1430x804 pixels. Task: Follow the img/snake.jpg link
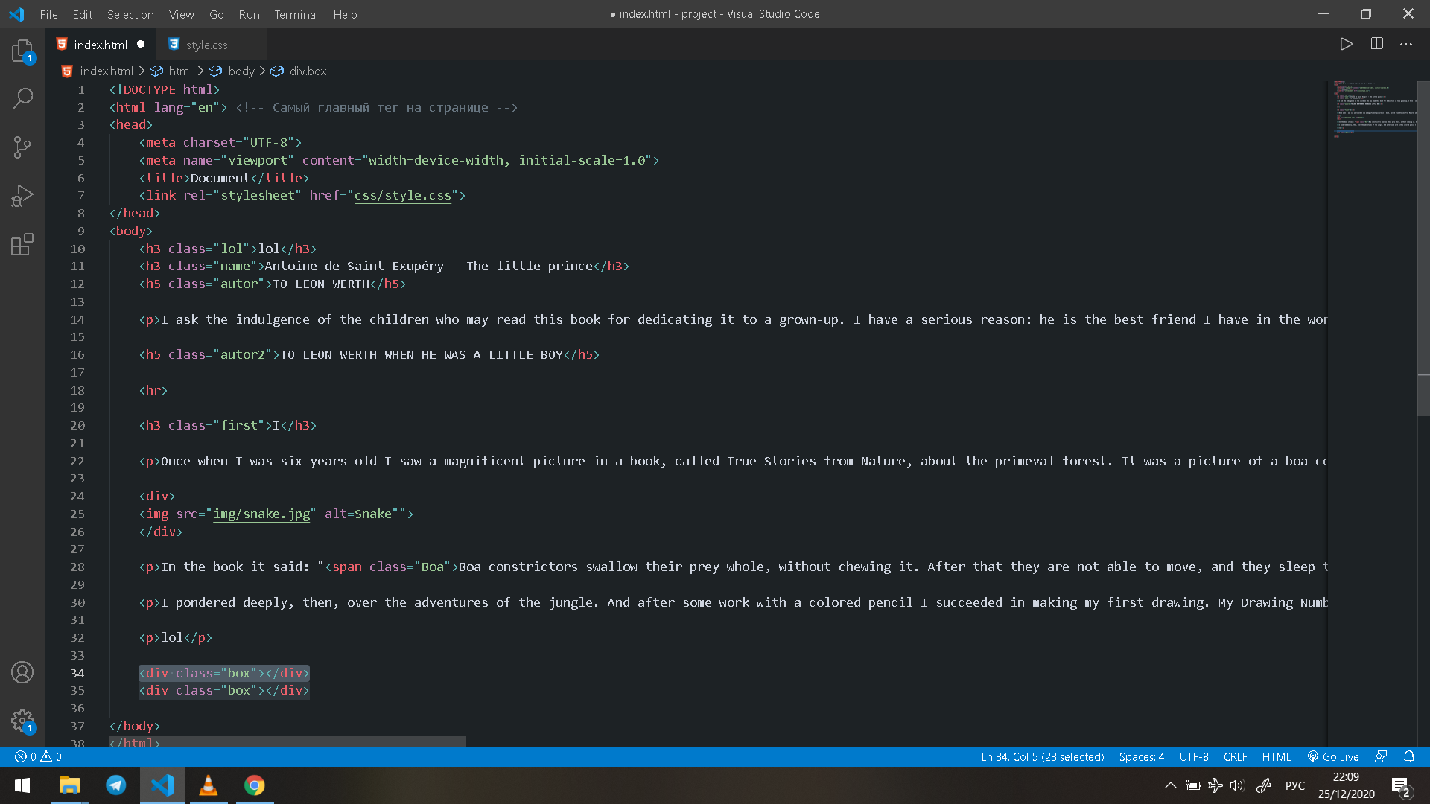pyautogui.click(x=261, y=514)
